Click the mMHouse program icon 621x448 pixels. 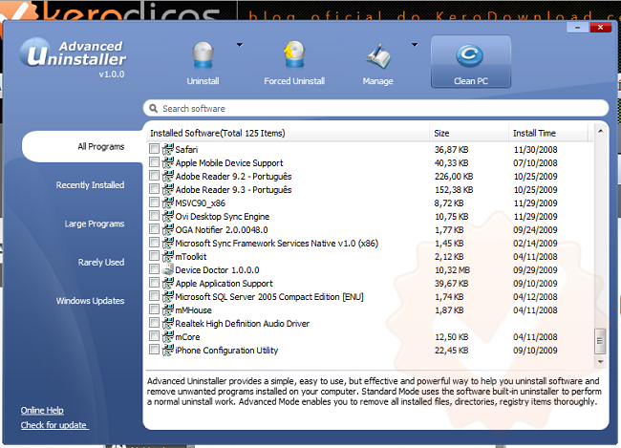click(167, 310)
